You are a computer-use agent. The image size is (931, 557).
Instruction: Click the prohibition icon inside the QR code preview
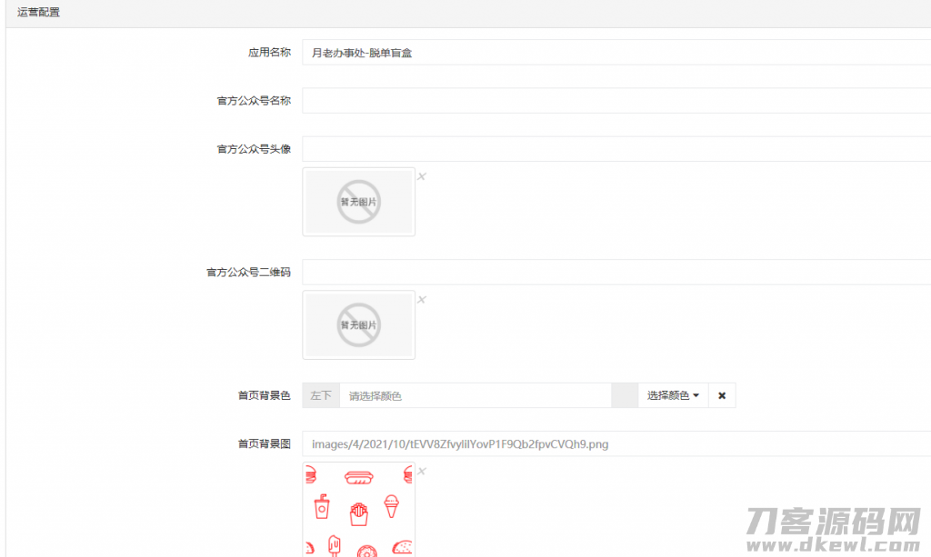click(358, 325)
